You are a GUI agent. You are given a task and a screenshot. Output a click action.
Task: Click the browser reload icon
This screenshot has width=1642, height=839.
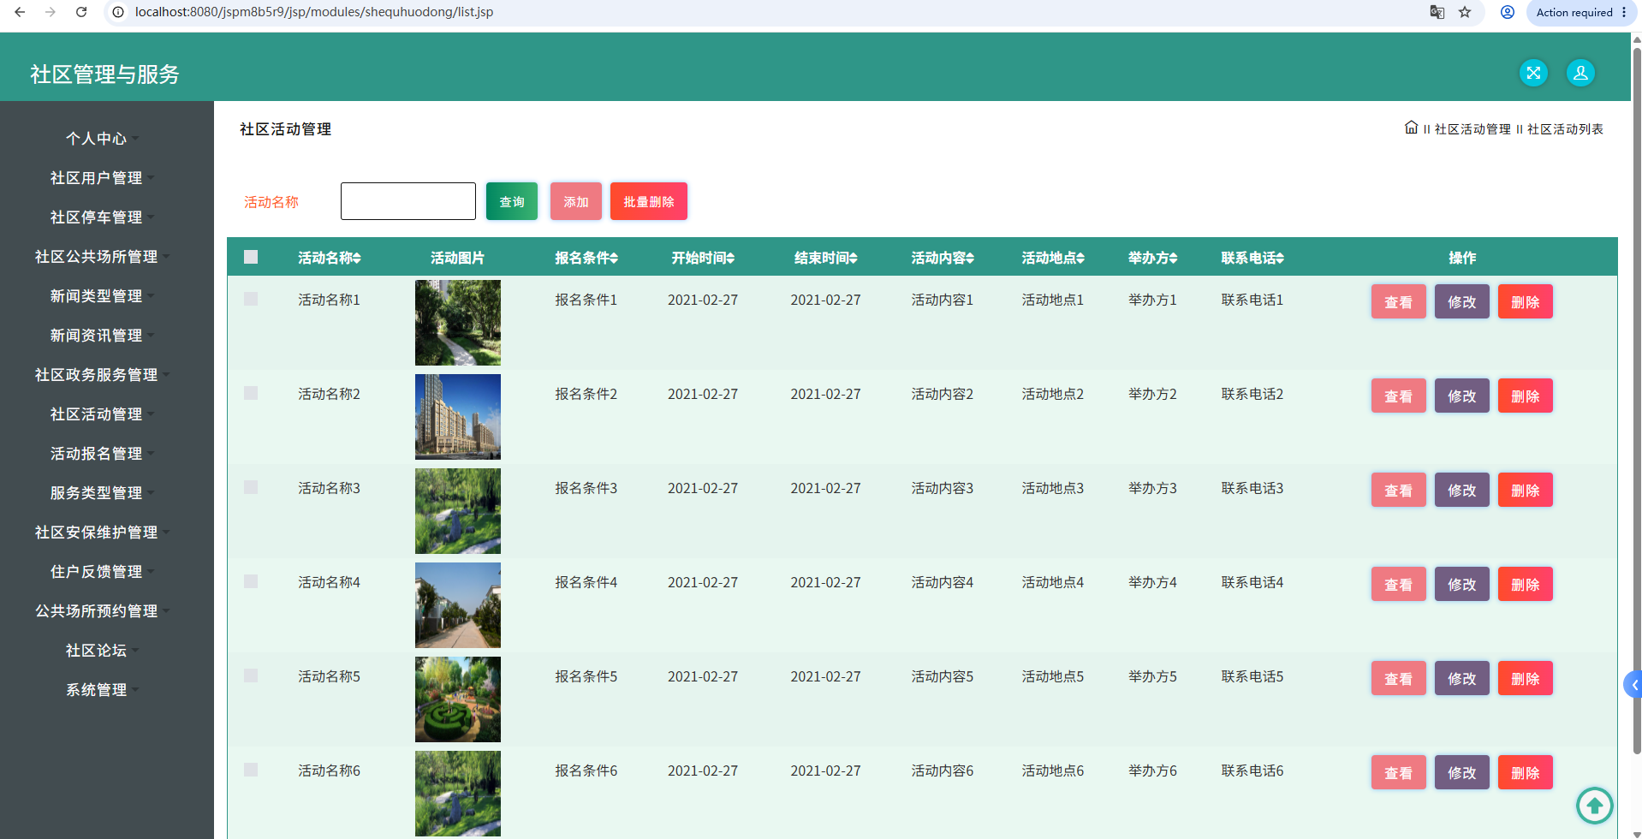point(81,12)
